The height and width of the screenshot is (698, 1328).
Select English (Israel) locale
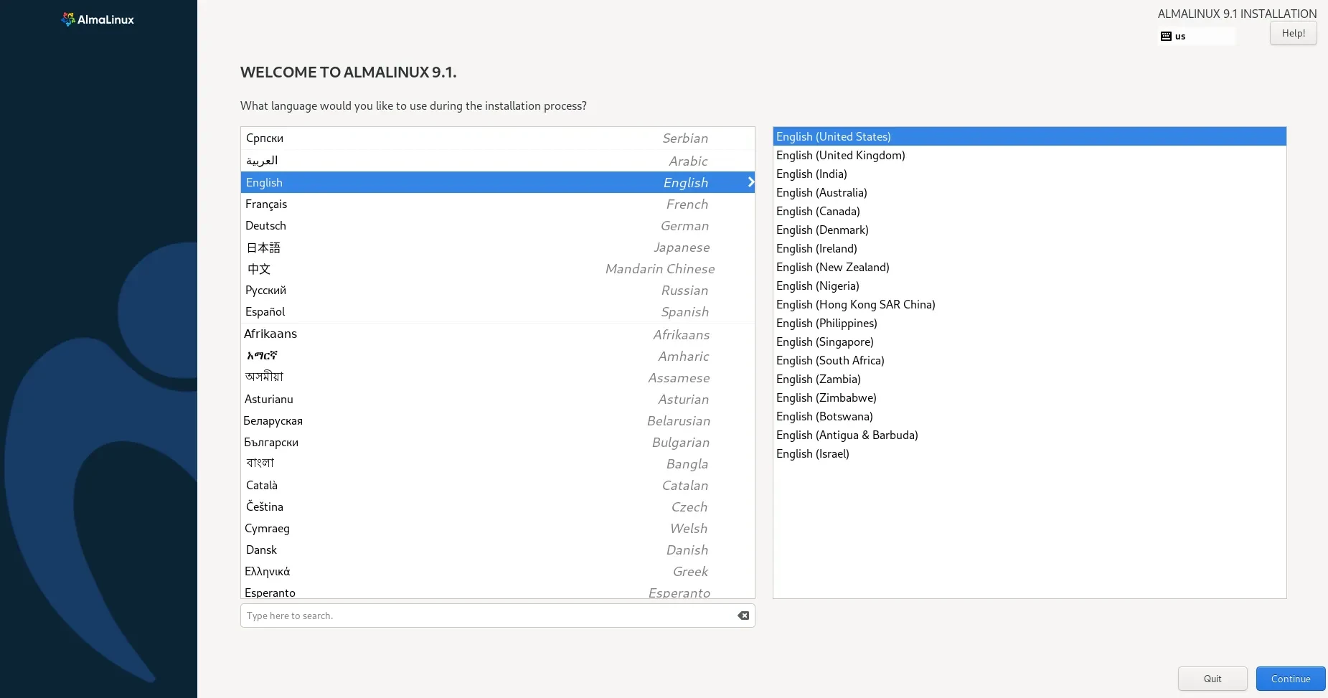point(812,453)
